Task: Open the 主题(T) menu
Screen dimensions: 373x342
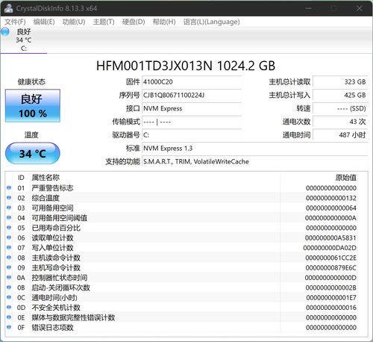Action: [104, 22]
